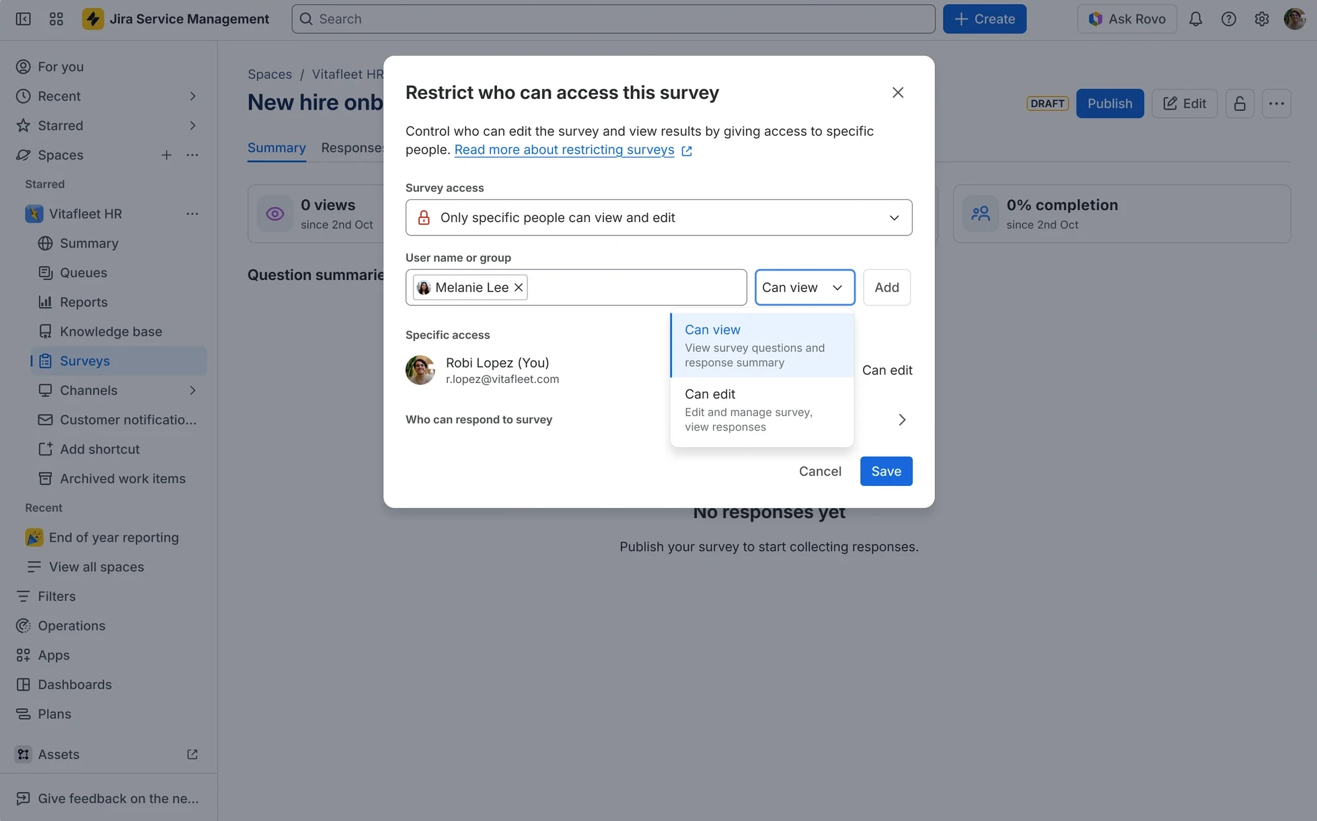Open Read more about restricting surveys link
Viewport: 1317px width, 821px height.
564,150
